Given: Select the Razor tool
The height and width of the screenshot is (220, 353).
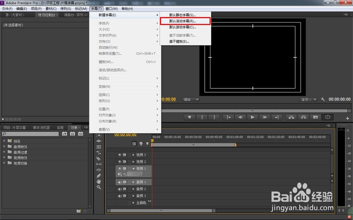Looking at the screenshot, I should coord(98,158).
